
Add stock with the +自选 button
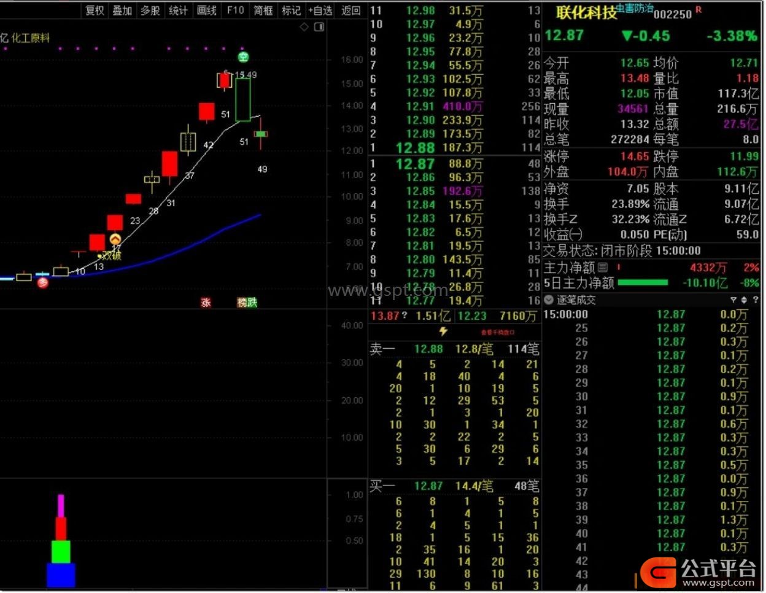320,10
